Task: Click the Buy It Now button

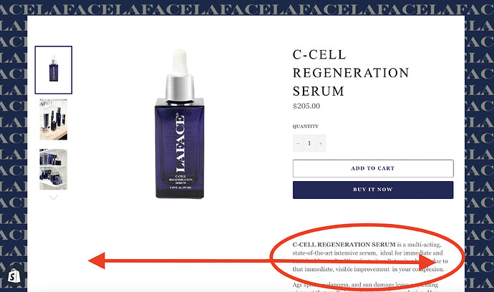Action: click(373, 190)
